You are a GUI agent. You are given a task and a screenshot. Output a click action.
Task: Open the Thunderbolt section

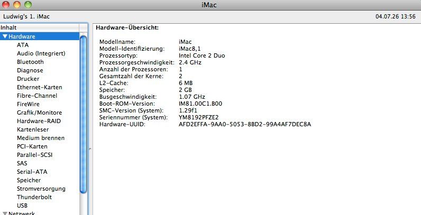34,198
